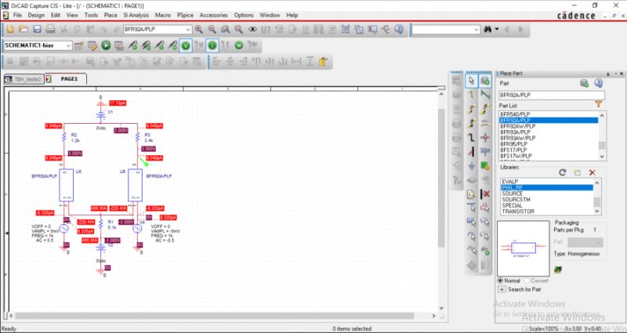Save the design using the floppy disk icon
Screen dimensions: 627x333
tap(37, 29)
